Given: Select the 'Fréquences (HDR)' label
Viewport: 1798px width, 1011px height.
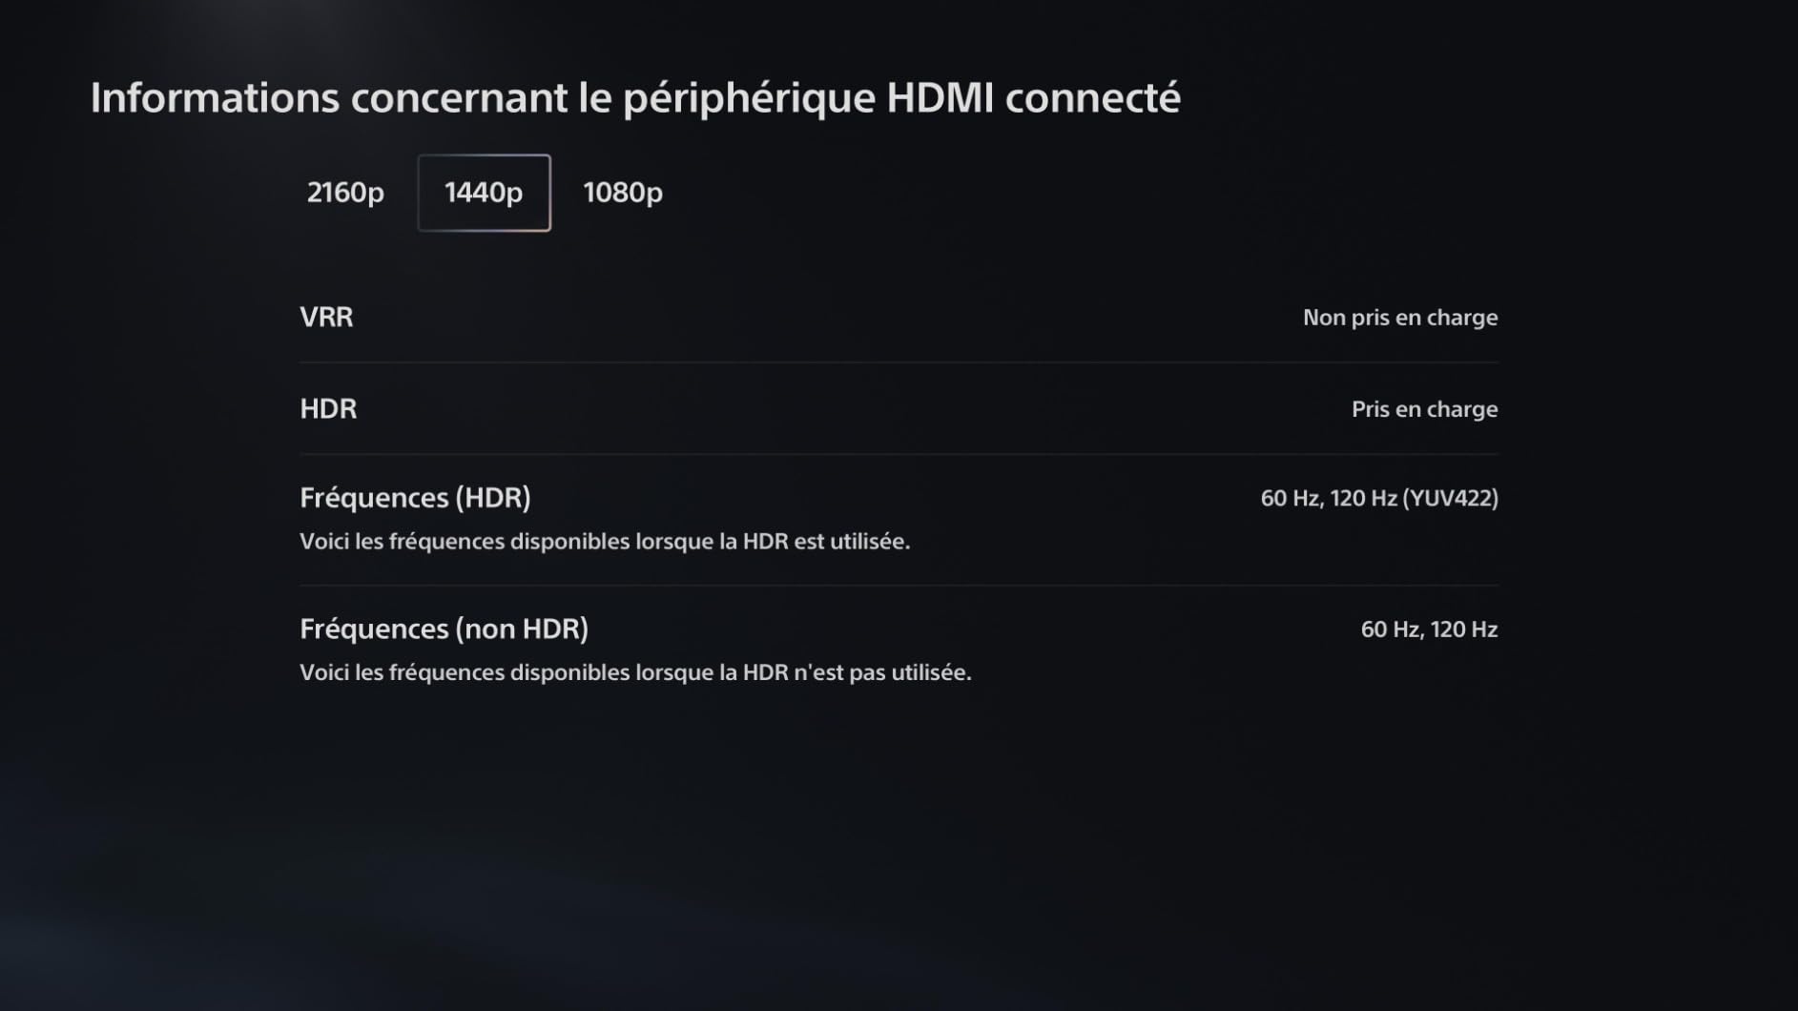Looking at the screenshot, I should pos(415,497).
